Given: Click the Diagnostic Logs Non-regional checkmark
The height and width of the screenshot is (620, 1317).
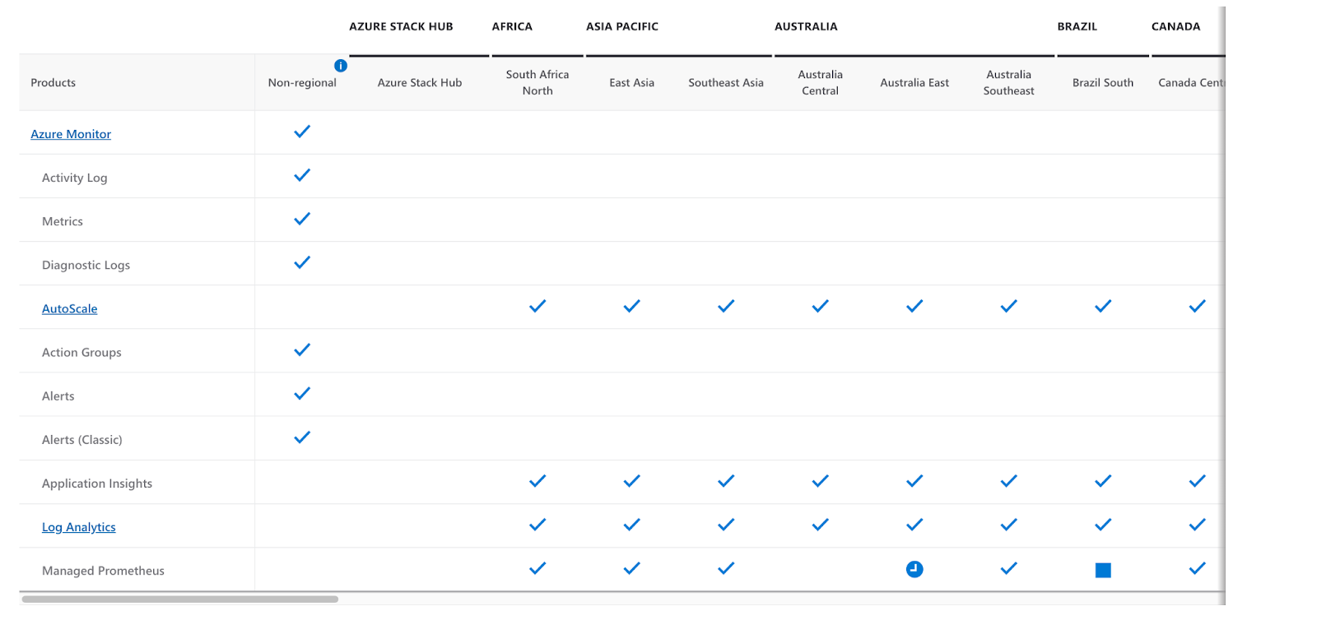Looking at the screenshot, I should pos(302,262).
